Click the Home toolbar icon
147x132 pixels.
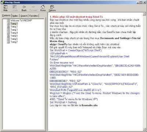[x=43, y=7]
